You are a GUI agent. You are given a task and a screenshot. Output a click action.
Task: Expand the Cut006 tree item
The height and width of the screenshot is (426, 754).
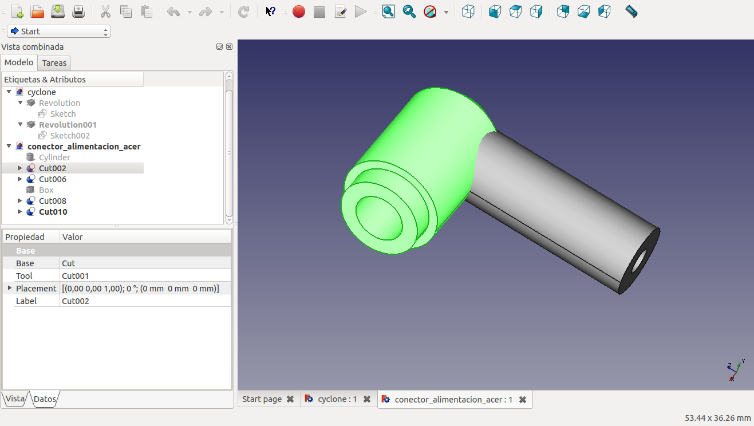[21, 179]
